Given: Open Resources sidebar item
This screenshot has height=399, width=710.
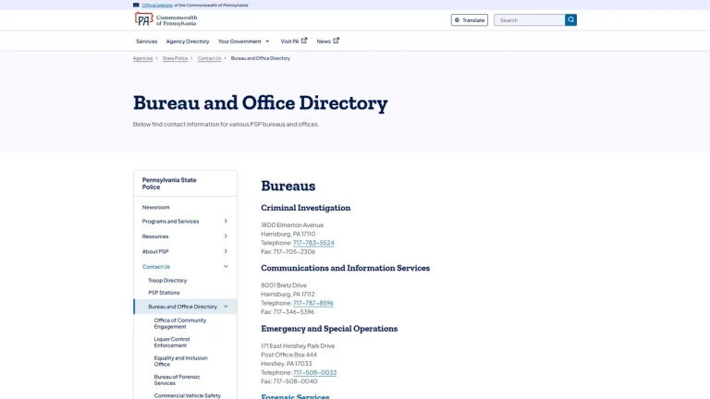Looking at the screenshot, I should (x=155, y=236).
